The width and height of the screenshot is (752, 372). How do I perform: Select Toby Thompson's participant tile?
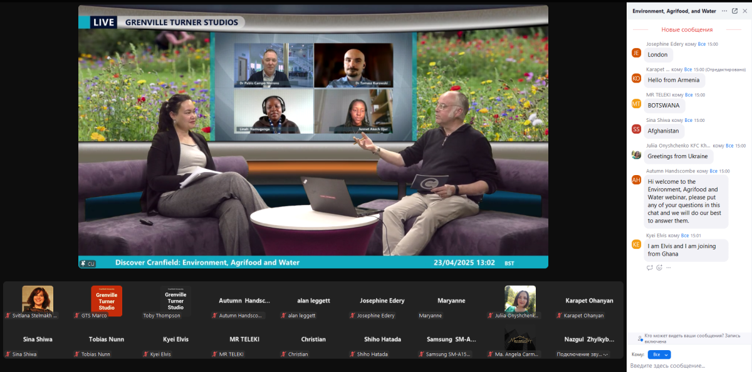pyautogui.click(x=175, y=300)
